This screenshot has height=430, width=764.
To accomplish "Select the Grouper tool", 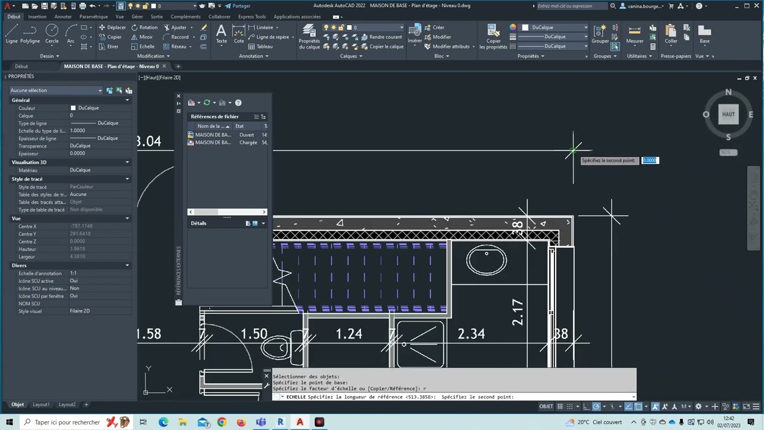I will point(600,35).
